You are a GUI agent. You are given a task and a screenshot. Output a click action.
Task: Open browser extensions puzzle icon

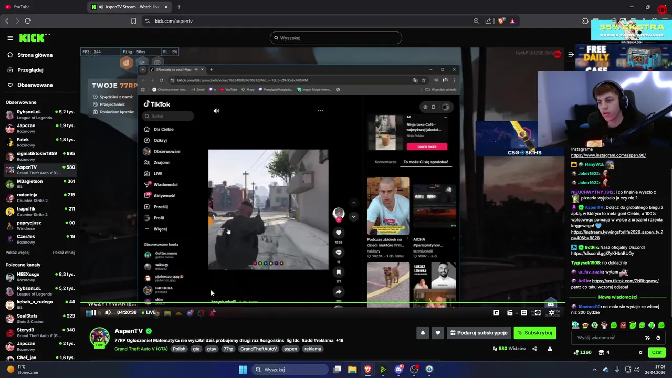click(x=585, y=21)
